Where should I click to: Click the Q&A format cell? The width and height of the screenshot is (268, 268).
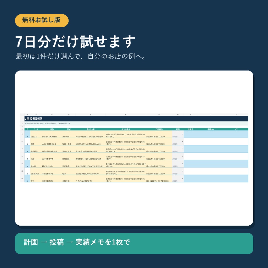pyautogui.click(x=69, y=171)
